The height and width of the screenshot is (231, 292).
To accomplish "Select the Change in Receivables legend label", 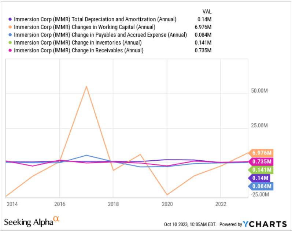I will pyautogui.click(x=78, y=51).
